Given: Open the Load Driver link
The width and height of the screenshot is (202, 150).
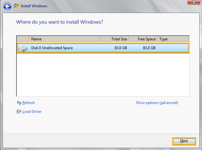Looking at the screenshot, I should pos(32,112).
